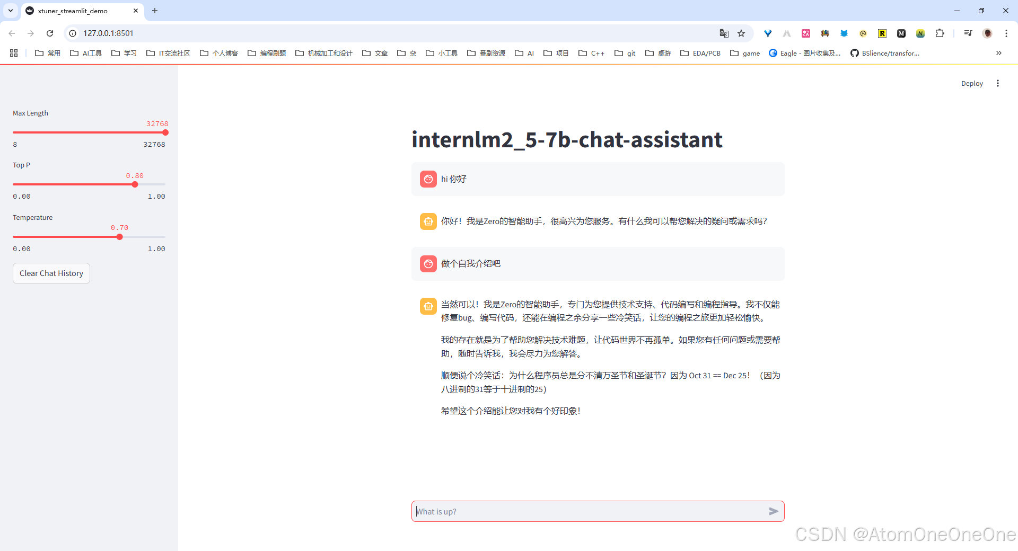Click the browser forward arrow
This screenshot has height=551, width=1018.
[x=31, y=33]
